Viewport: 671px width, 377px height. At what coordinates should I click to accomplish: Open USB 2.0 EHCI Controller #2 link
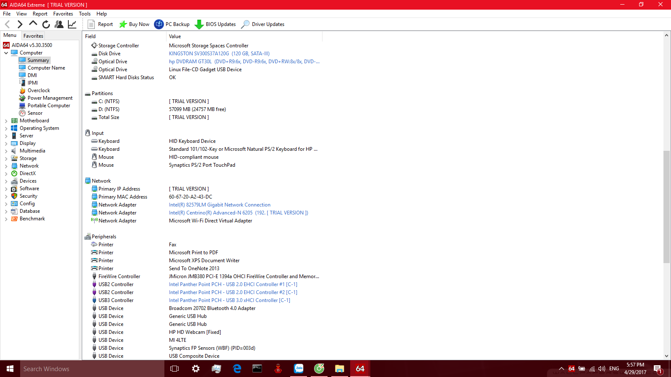click(233, 292)
